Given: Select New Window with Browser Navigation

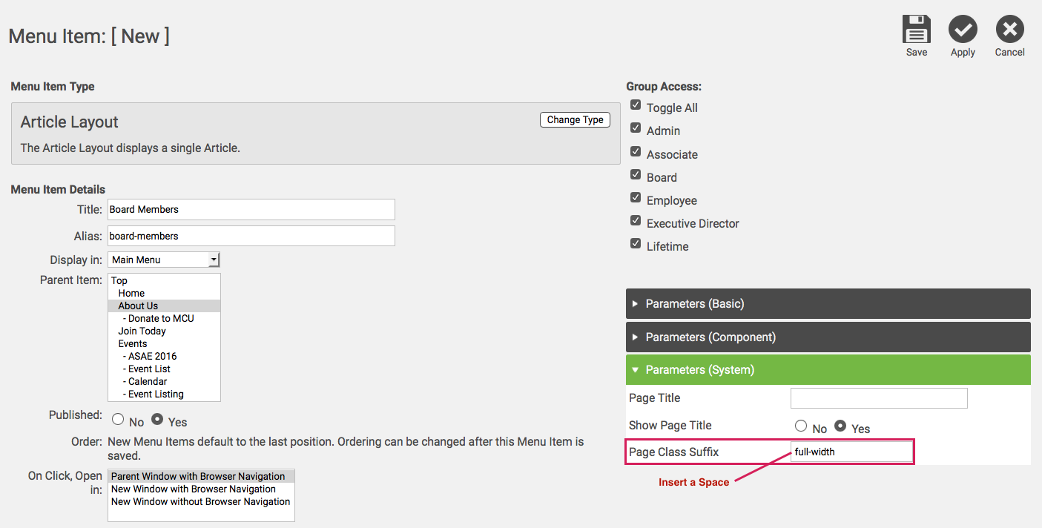Looking at the screenshot, I should click(x=194, y=489).
